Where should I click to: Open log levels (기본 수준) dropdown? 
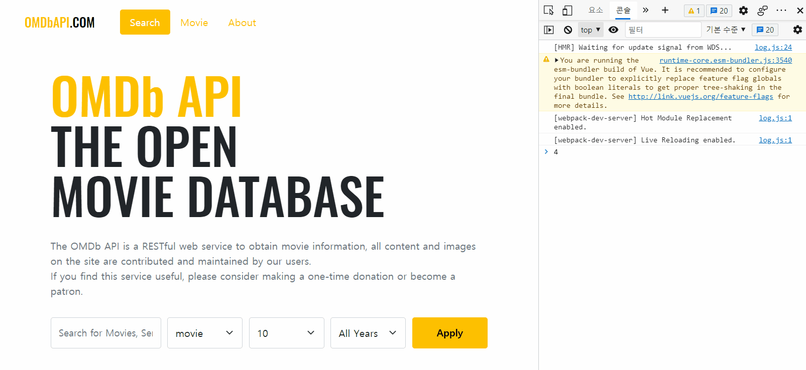[726, 30]
